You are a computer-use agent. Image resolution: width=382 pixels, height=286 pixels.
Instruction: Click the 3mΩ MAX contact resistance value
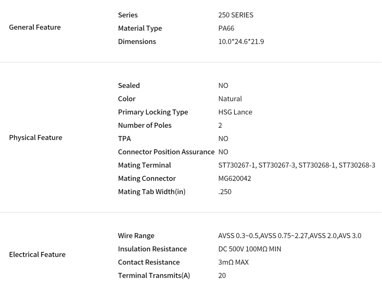[233, 263]
